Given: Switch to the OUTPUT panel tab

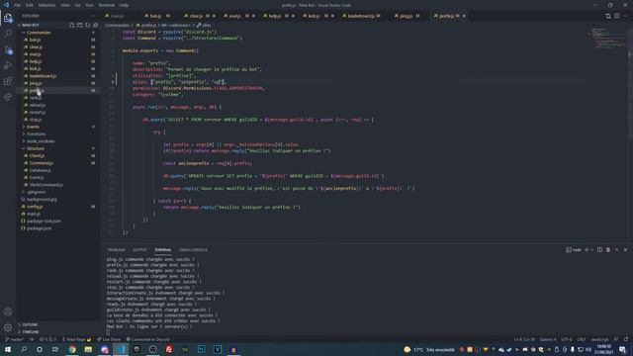Looking at the screenshot, I should click(x=139, y=250).
